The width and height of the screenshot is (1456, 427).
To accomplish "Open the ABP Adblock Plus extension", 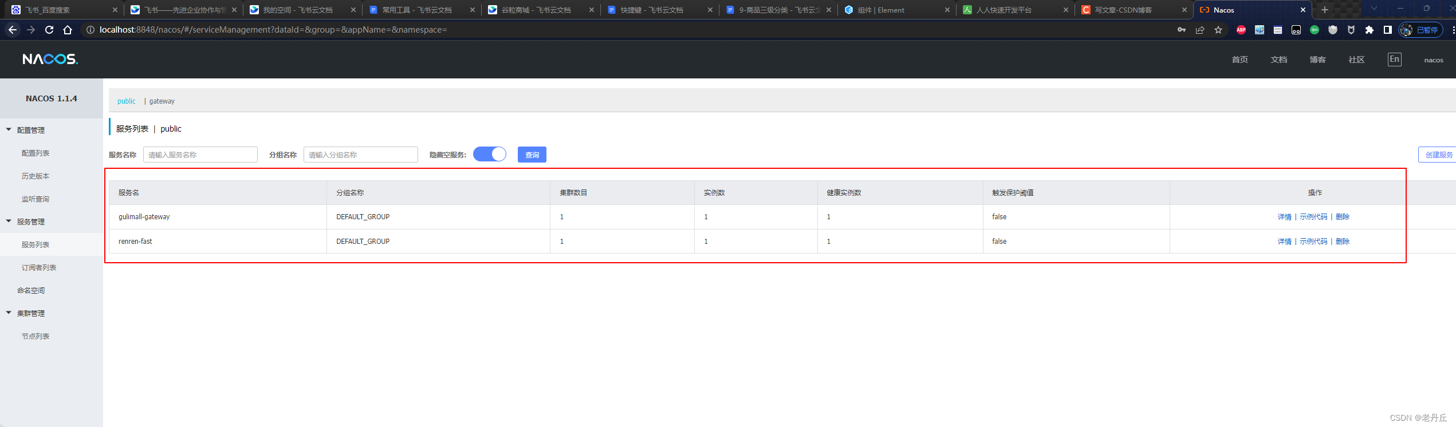I will click(x=1241, y=30).
